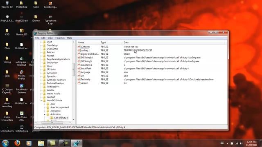The image size is (262, 147).
Task: Open the Photoshop desktop folder
Action: coord(22,4)
